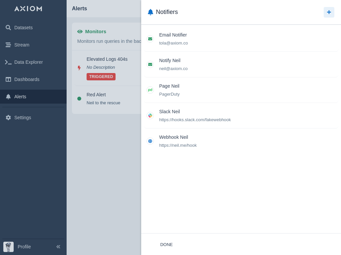
Task: Click the Webhook Neil globe icon
Action: [150, 141]
